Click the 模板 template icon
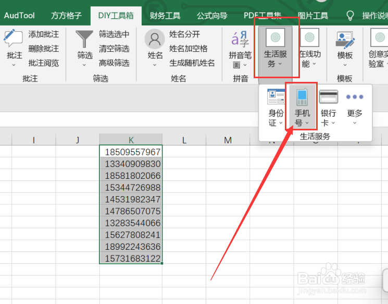Screen dimensions: 388x304 345,40
